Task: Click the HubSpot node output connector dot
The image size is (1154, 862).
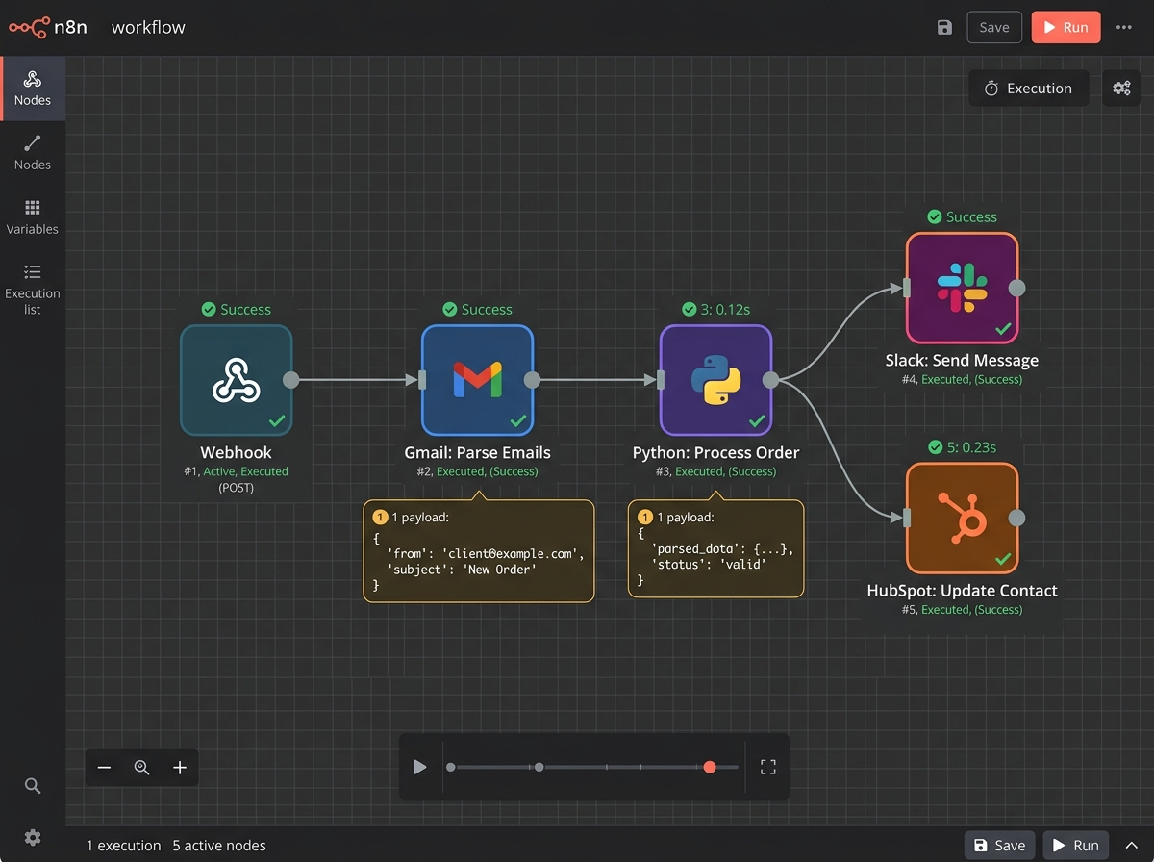Action: tap(1016, 518)
